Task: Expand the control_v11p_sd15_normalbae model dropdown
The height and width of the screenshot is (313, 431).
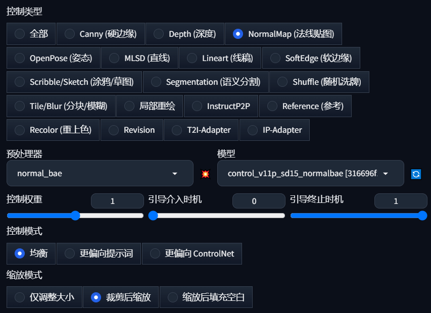Action: coord(311,173)
